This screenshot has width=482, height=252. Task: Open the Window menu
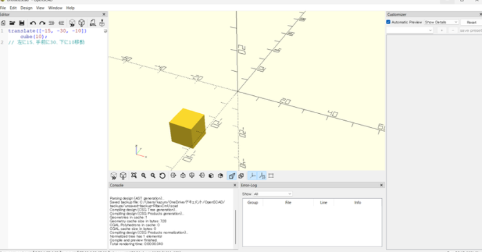55,8
